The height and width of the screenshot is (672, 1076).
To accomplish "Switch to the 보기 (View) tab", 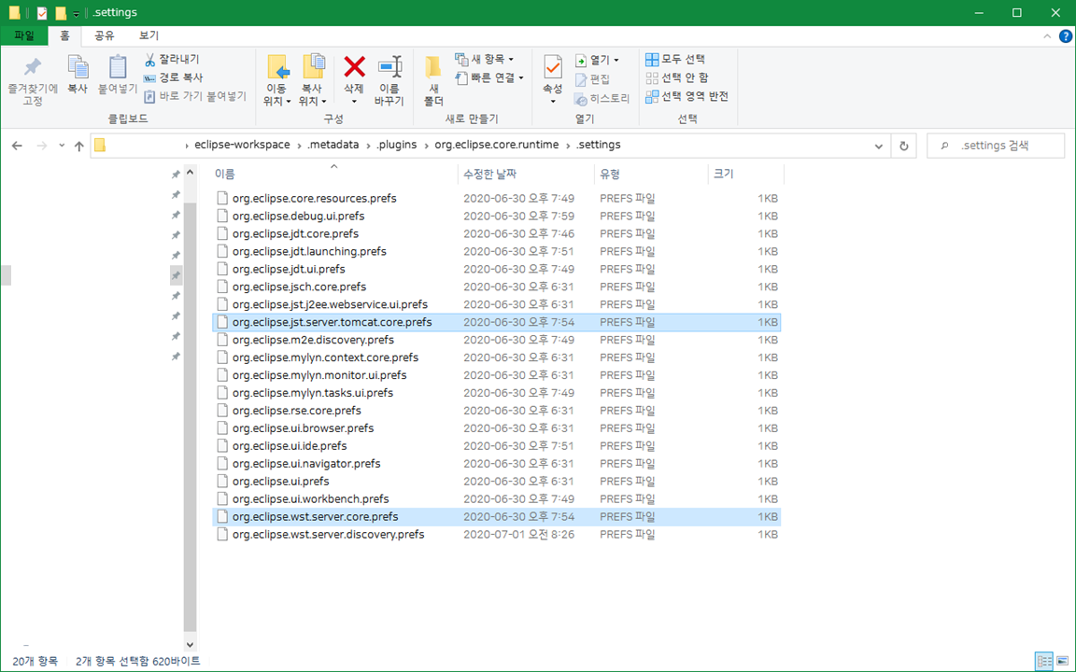I will pyautogui.click(x=149, y=35).
